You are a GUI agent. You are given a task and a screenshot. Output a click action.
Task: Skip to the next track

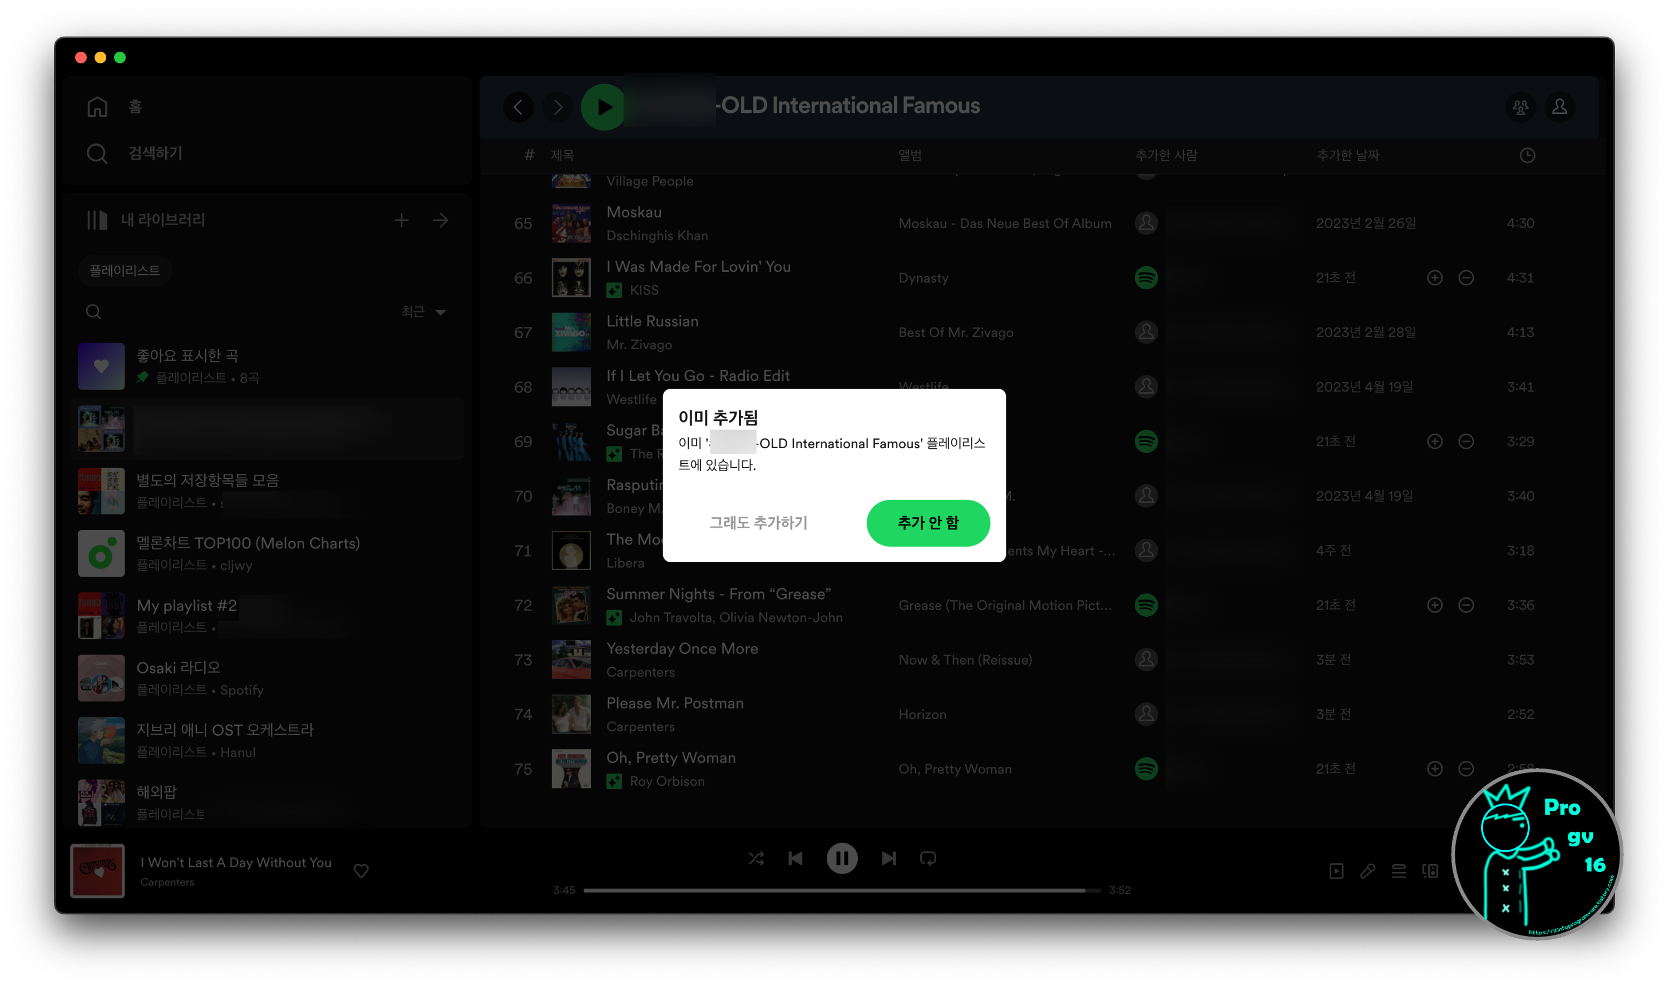888,859
